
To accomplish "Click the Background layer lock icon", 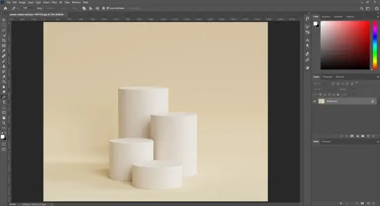I will coord(373,101).
